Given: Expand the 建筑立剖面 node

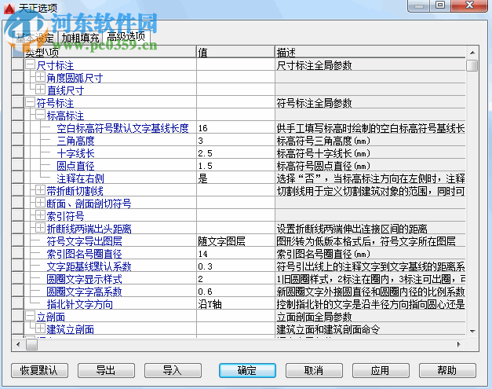Looking at the screenshot, I should pos(40,328).
